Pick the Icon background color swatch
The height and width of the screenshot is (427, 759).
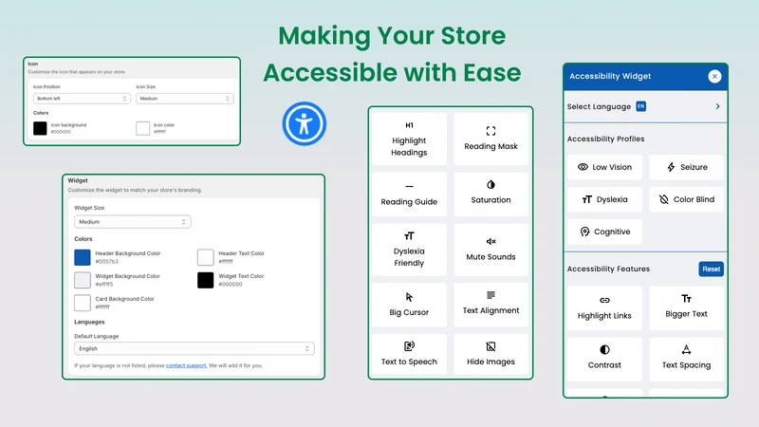click(x=40, y=128)
